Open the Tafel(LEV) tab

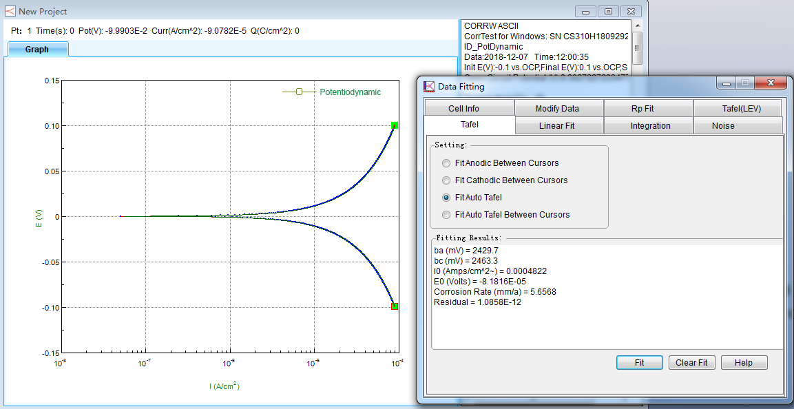click(x=736, y=109)
